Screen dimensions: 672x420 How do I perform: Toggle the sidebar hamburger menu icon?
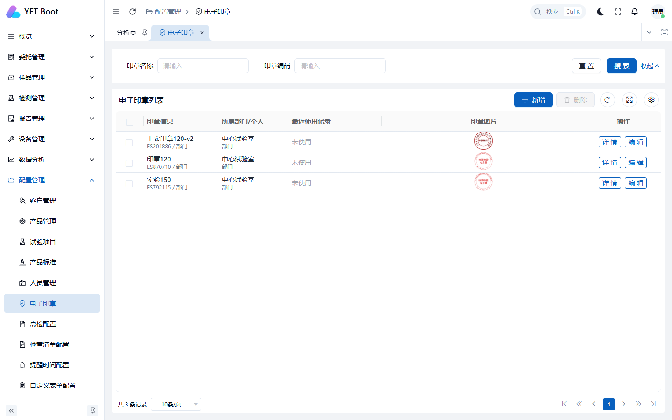(116, 12)
